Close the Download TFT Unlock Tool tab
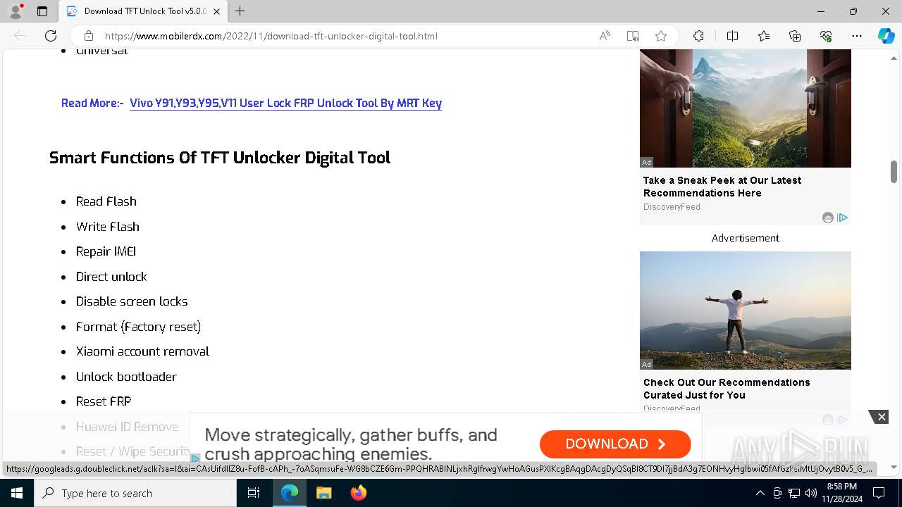902x507 pixels. click(x=216, y=11)
